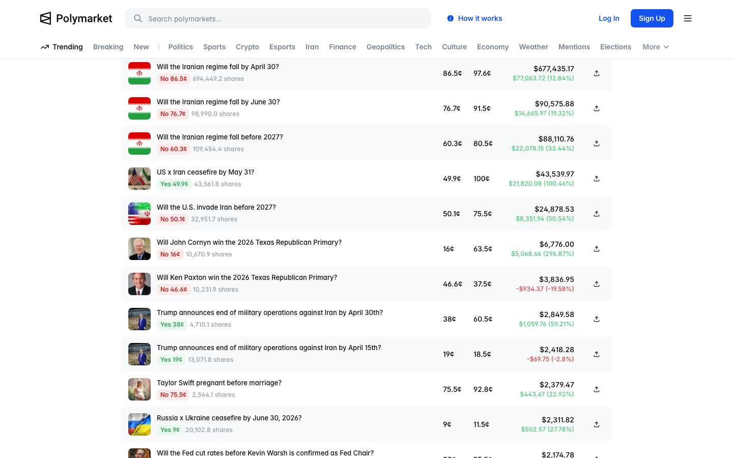Select the Geopolitics category
733x458 pixels.
coord(385,47)
